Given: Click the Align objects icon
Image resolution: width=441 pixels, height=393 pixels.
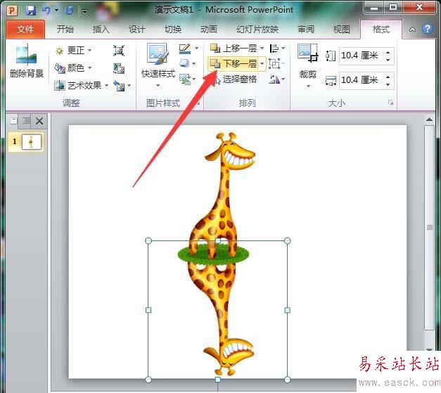Looking at the screenshot, I should coord(274,49).
